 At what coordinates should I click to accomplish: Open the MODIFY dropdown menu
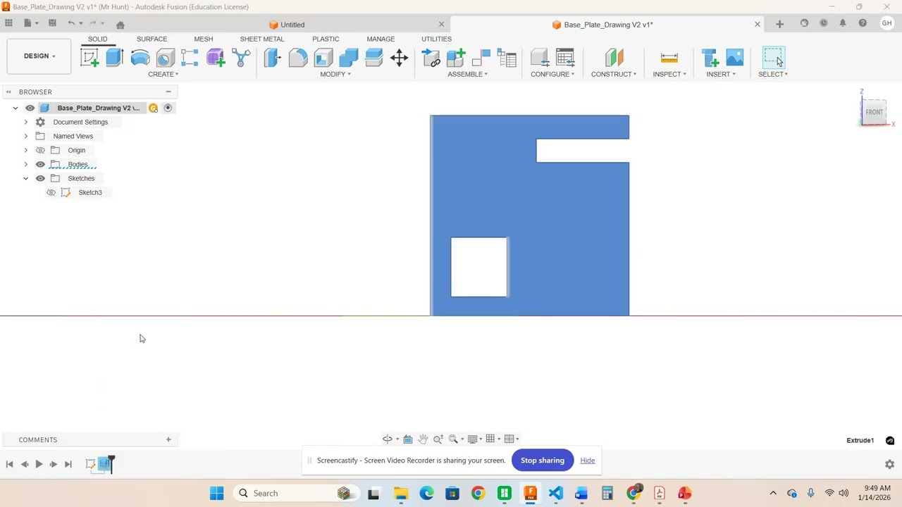point(335,74)
